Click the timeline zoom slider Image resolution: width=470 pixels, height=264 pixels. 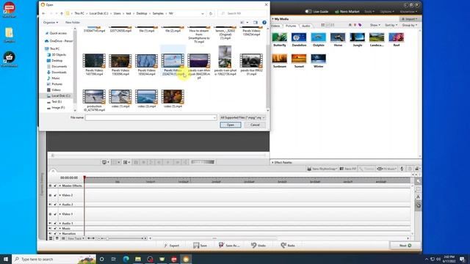122,238
